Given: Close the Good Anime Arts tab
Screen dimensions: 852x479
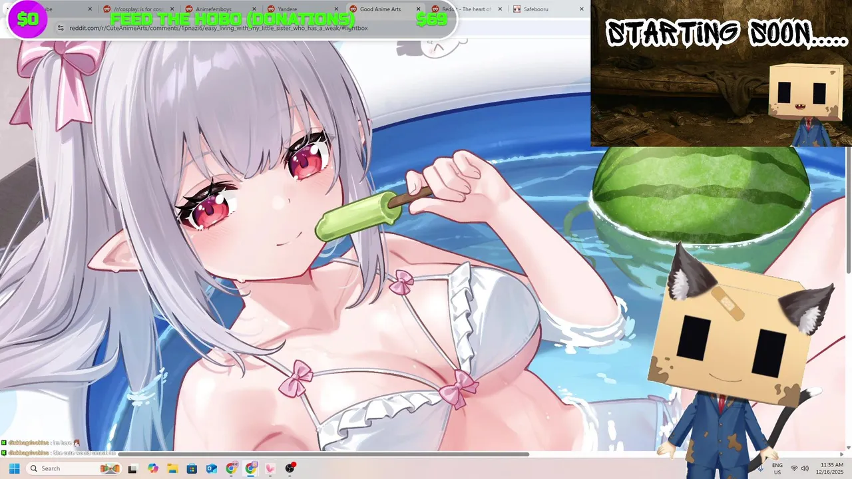Looking at the screenshot, I should coord(419,9).
